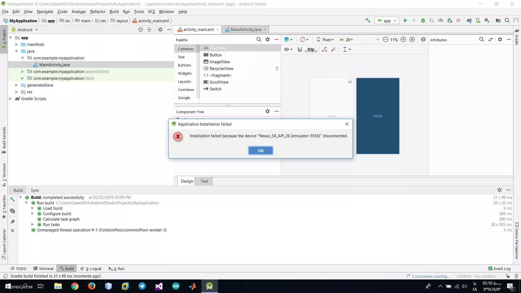This screenshot has height=293, width=521.
Task: Show warnings and errors icon
Action: [423, 40]
